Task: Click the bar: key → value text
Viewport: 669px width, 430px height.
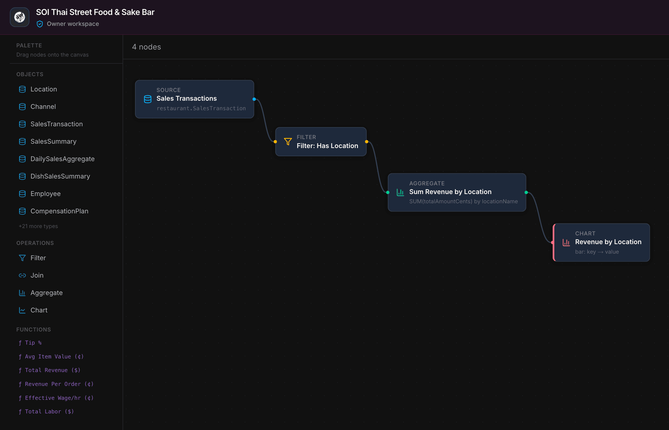Action: pyautogui.click(x=597, y=252)
